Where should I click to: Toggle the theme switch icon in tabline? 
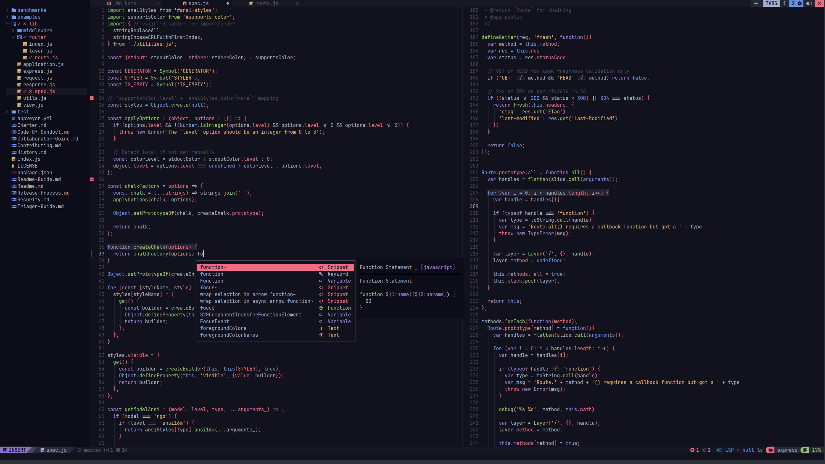point(809,3)
